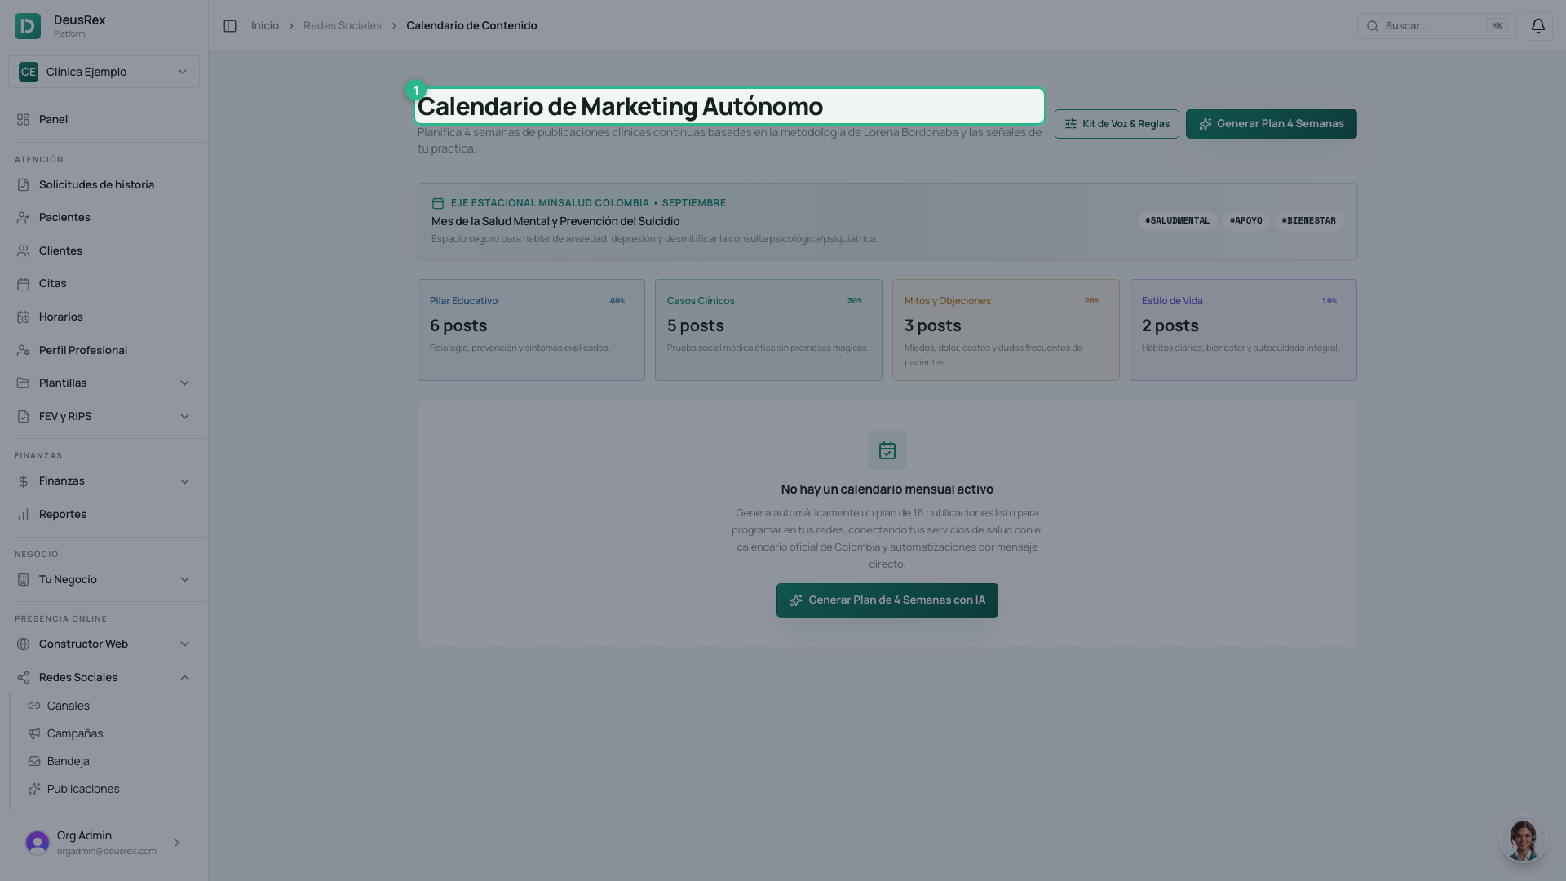The image size is (1566, 881).
Task: Click the search magnifier icon
Action: click(x=1373, y=26)
